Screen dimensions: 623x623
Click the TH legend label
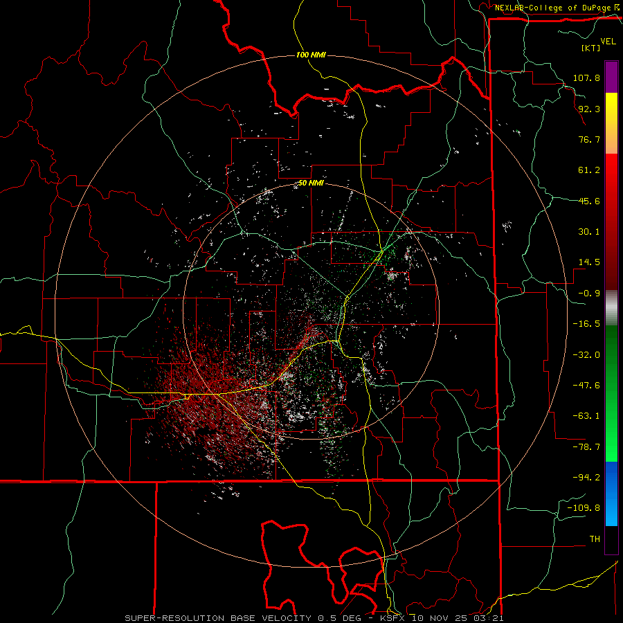595,539
